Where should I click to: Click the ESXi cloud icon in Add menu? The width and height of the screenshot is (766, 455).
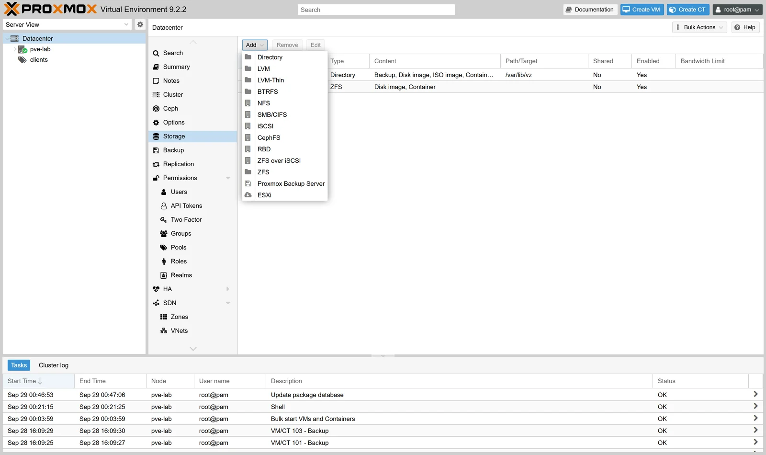(x=248, y=195)
